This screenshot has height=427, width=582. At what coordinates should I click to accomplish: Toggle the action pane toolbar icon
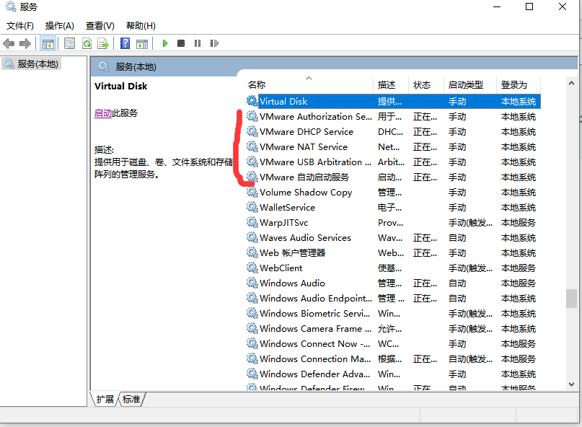tap(142, 43)
